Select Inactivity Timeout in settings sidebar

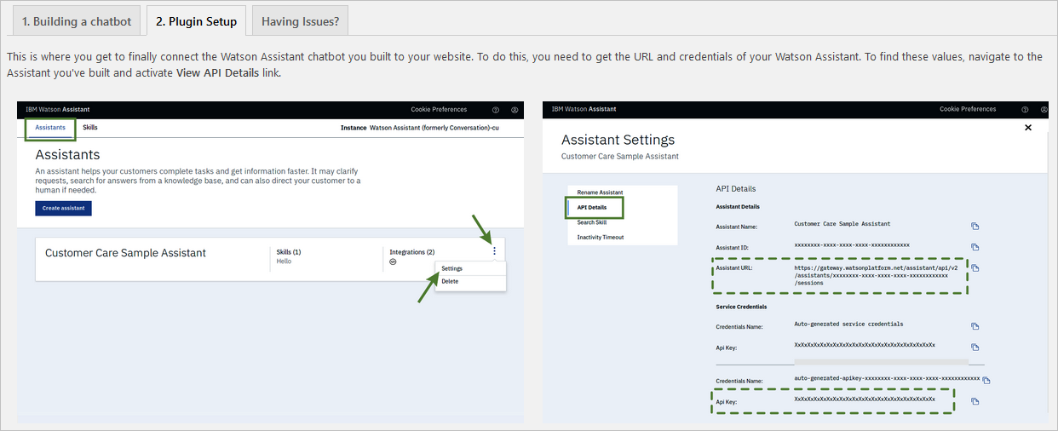[x=601, y=238]
